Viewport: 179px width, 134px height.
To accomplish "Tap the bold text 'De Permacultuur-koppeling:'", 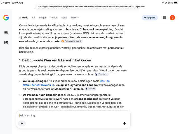I will pos(41,95).
